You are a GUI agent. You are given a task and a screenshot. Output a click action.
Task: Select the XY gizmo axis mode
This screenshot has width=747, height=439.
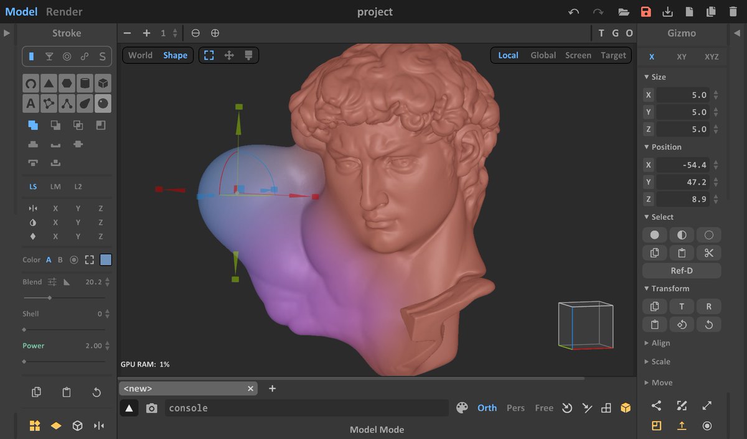point(682,57)
